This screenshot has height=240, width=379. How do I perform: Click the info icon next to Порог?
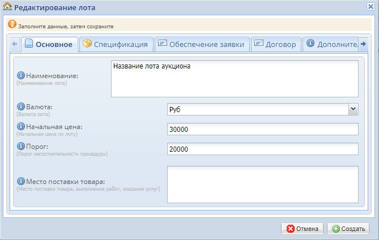pyautogui.click(x=22, y=146)
